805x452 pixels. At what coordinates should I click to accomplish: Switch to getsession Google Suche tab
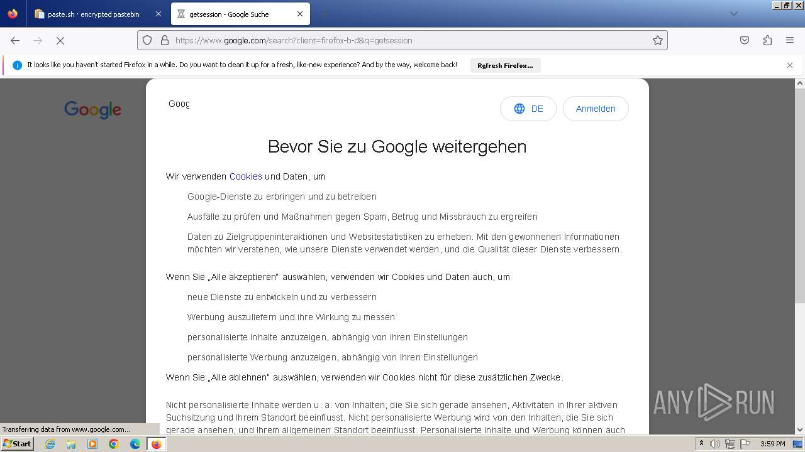[x=241, y=14]
